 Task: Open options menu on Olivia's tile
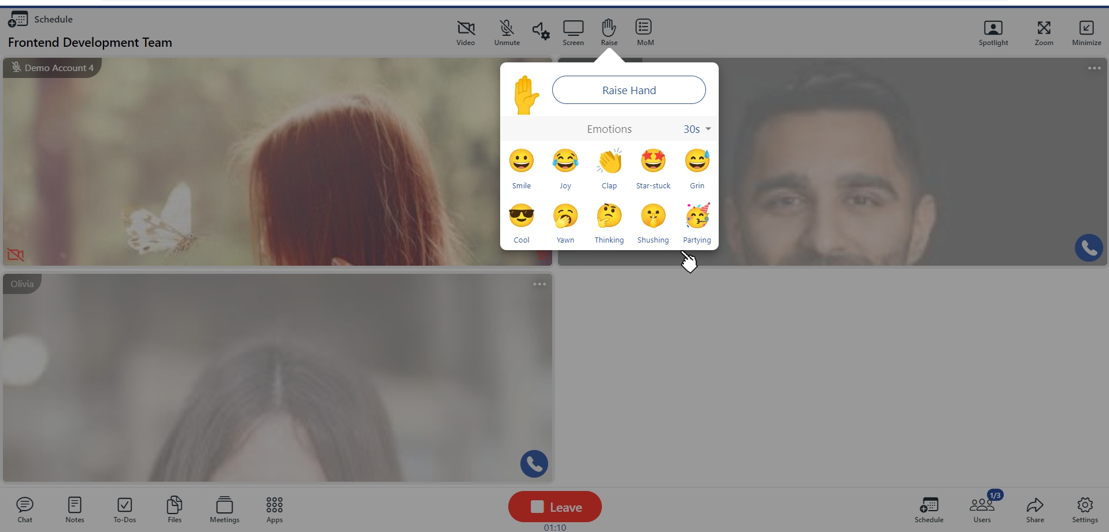pos(539,284)
